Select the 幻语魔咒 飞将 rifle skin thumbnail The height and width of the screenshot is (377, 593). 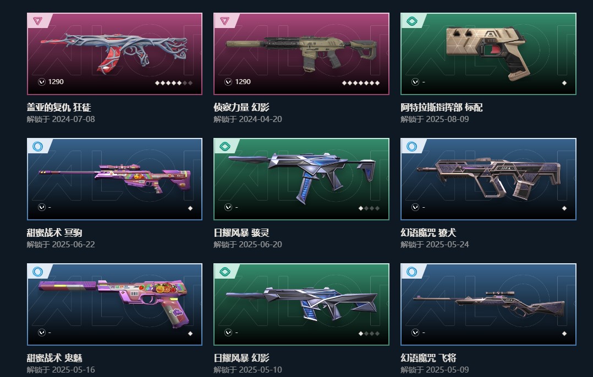coord(488,304)
